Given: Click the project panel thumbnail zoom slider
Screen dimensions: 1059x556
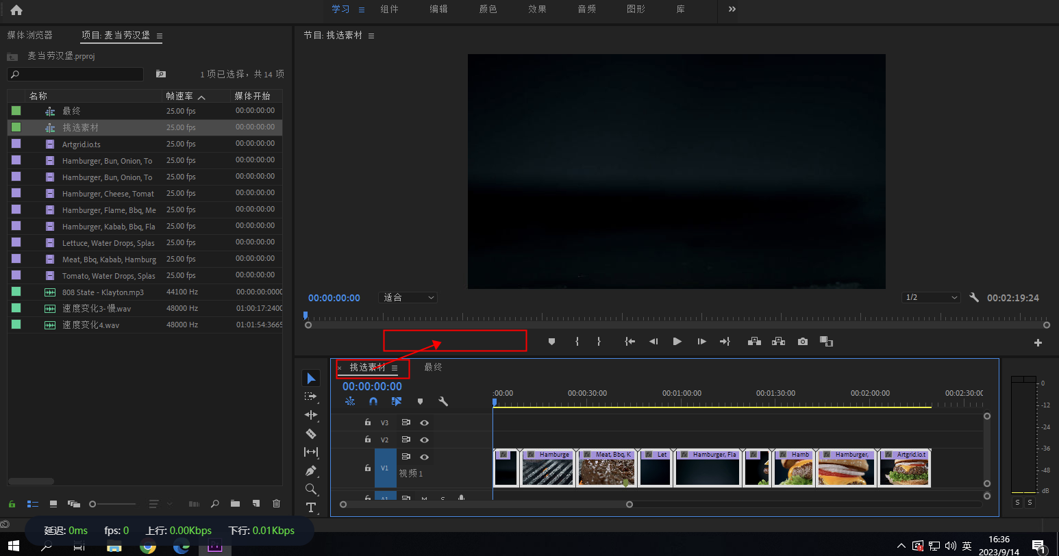Looking at the screenshot, I should [113, 504].
